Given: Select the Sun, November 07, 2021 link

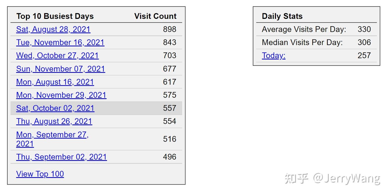Looking at the screenshot, I should pos(60,69).
